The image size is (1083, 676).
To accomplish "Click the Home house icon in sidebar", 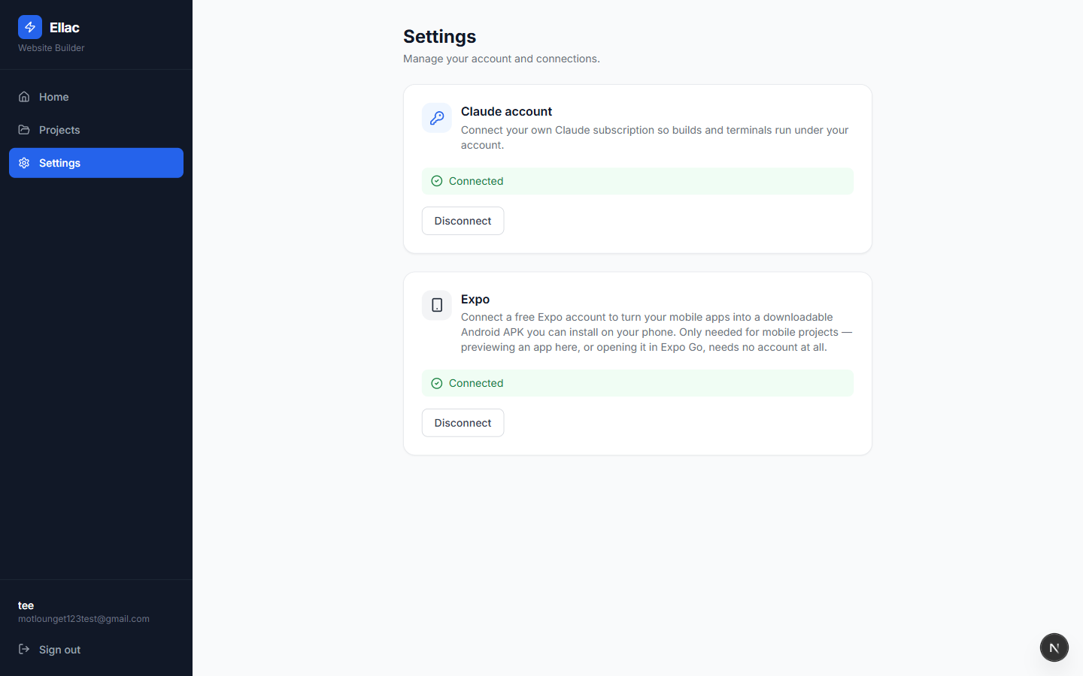I will point(24,97).
